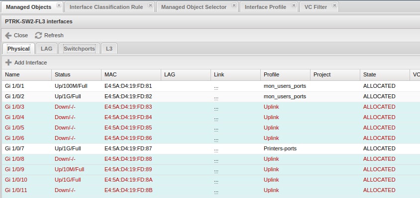Viewport: 420px width, 198px height.
Task: Open the Interface Classification Rule tab
Action: pos(106,7)
